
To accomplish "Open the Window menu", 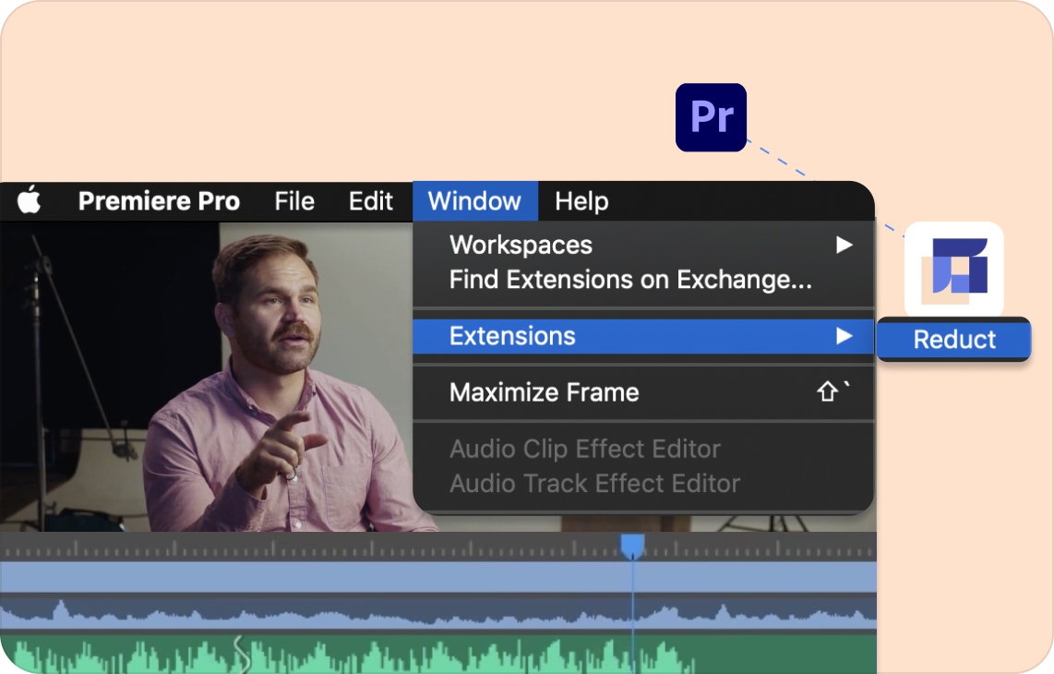I will click(x=474, y=201).
